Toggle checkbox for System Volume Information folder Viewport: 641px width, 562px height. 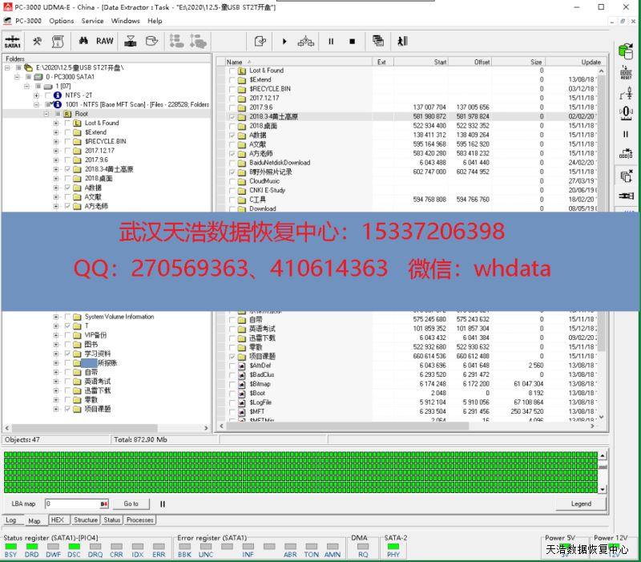coord(67,317)
